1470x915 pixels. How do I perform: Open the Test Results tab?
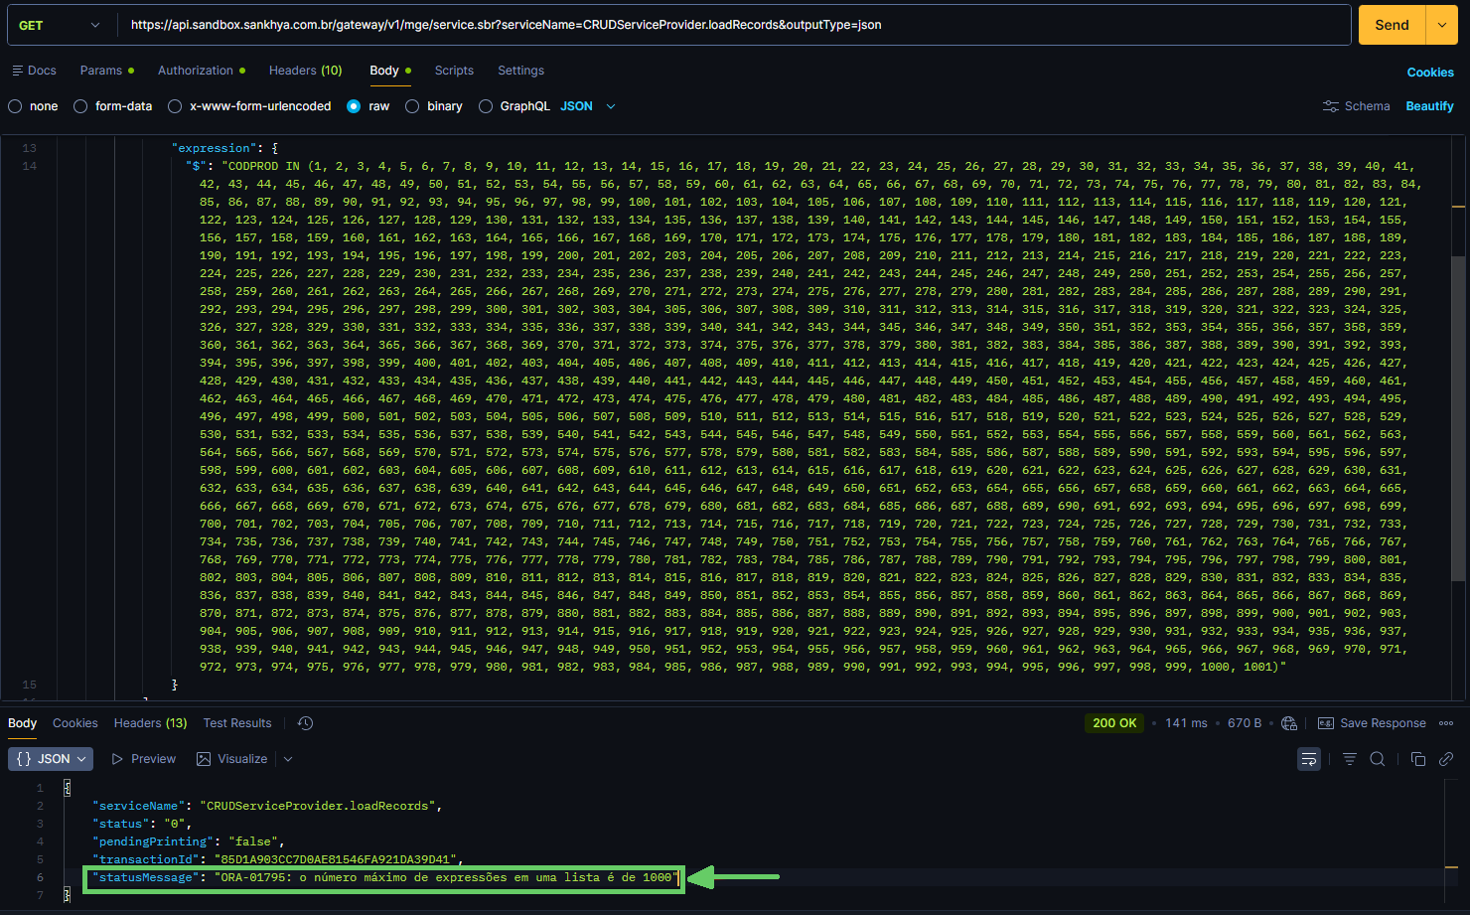pyautogui.click(x=237, y=723)
